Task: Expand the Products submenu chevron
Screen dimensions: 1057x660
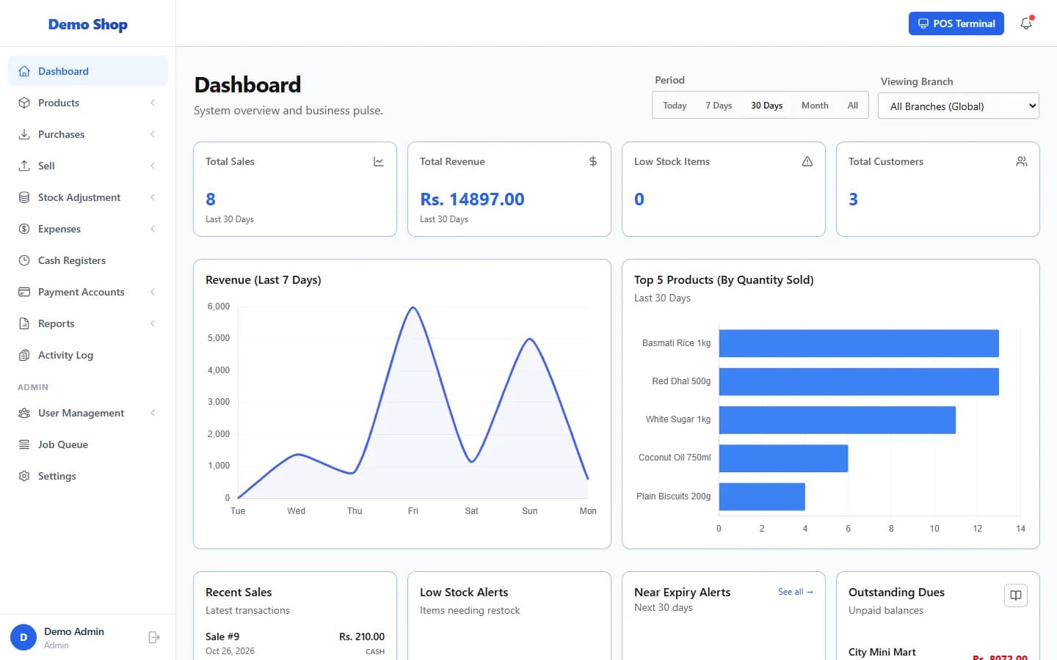Action: click(153, 103)
